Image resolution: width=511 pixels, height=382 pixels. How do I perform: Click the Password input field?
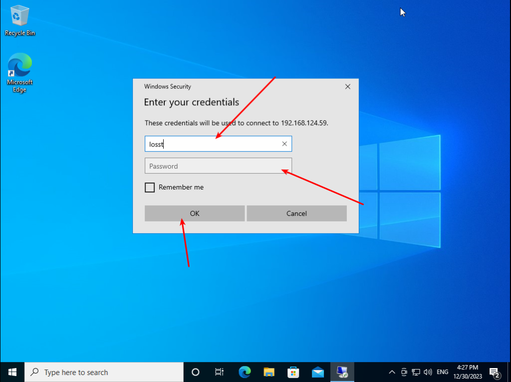click(218, 166)
